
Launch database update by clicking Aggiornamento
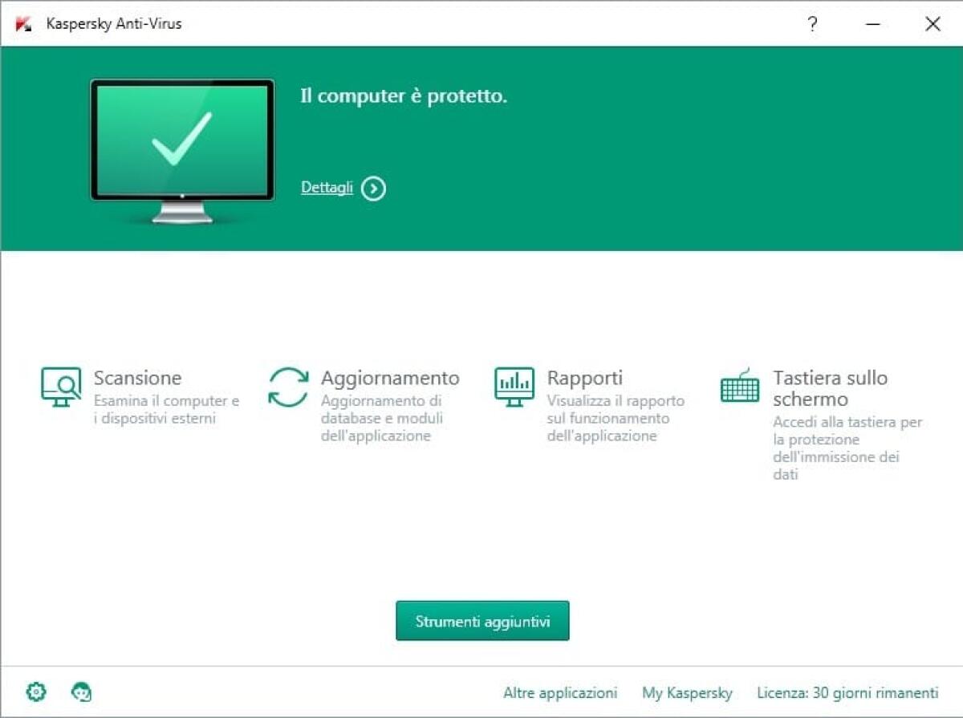click(x=391, y=377)
